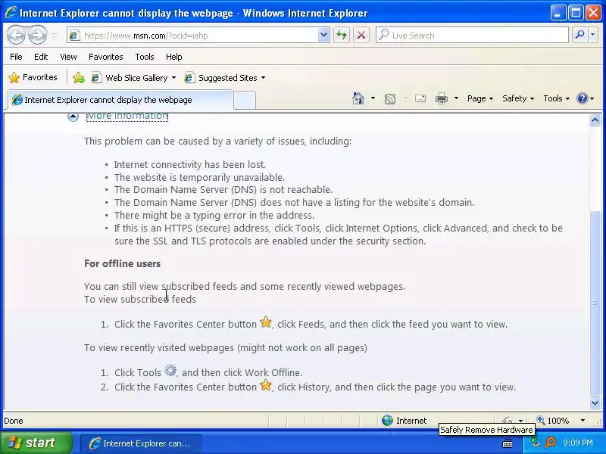Collapse the More information section arrow
The image size is (606, 454).
(73, 117)
